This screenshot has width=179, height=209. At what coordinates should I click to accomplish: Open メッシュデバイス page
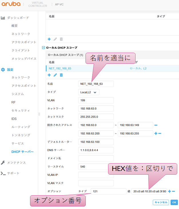point(24,59)
